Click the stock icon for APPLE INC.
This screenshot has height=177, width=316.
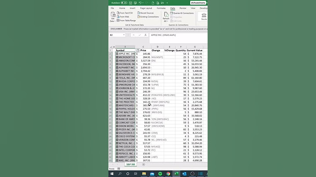click(117, 54)
